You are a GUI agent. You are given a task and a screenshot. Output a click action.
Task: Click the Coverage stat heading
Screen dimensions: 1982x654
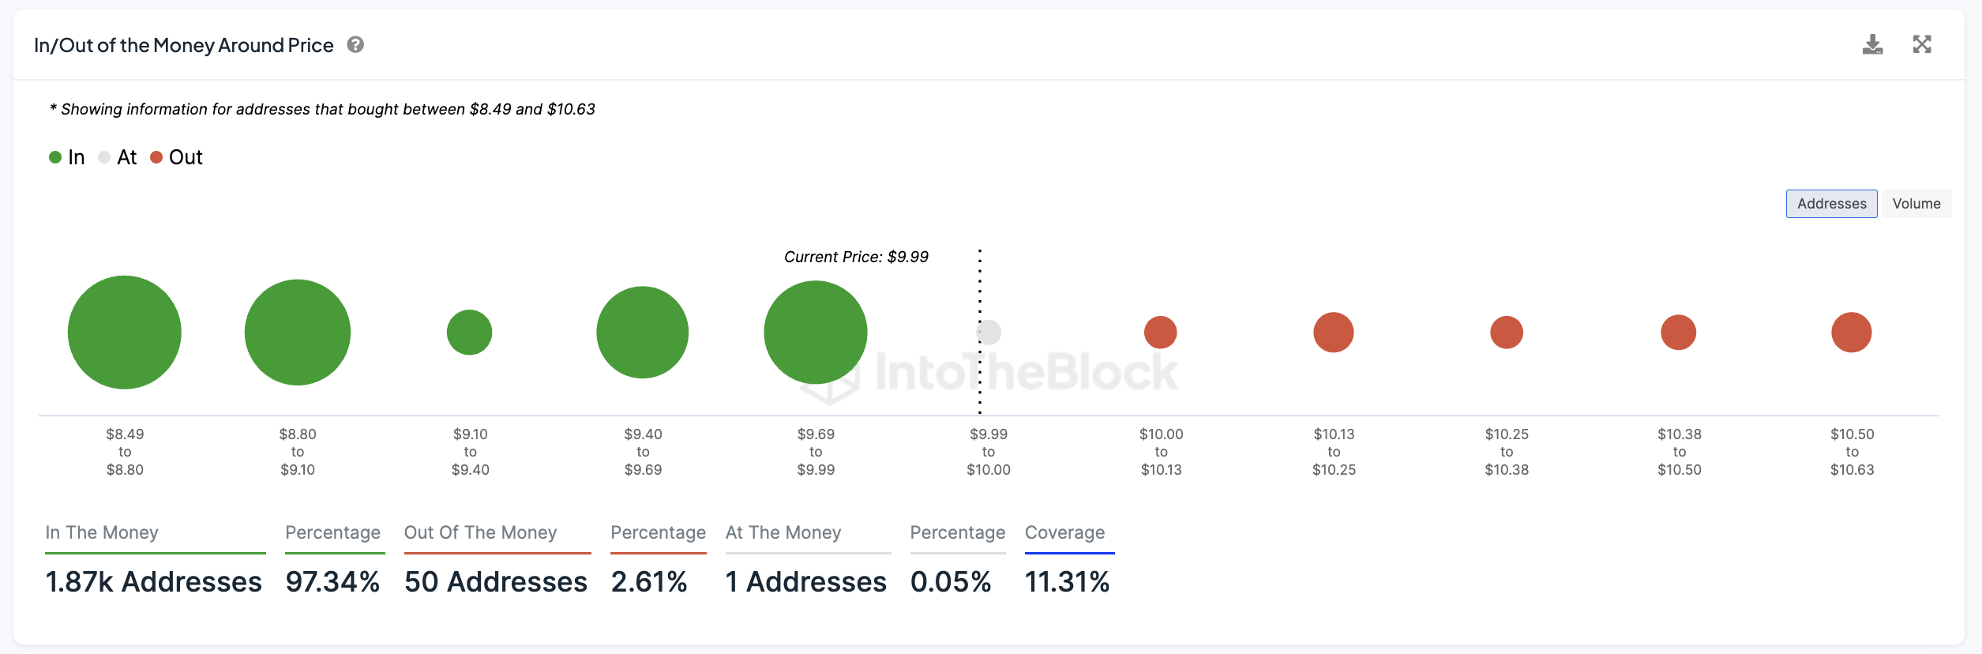click(x=1064, y=532)
